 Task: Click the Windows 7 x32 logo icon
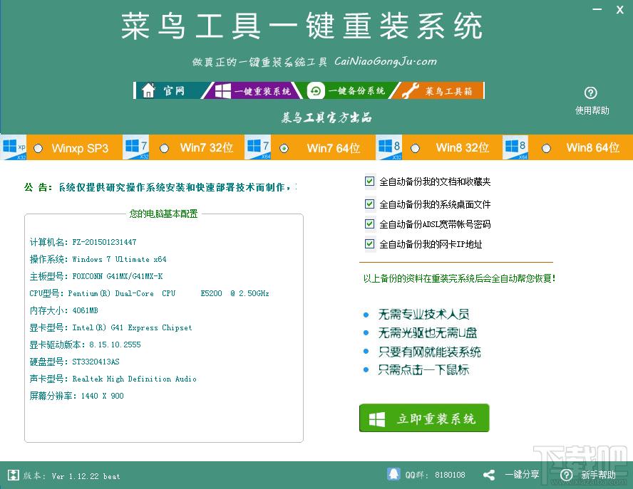136,147
